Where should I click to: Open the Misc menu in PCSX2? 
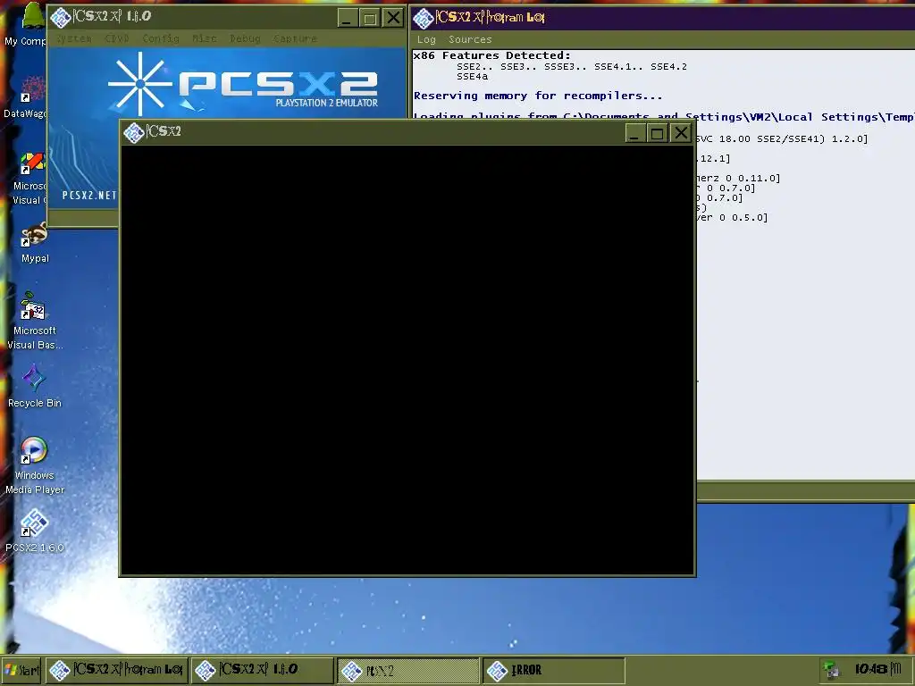pos(205,38)
